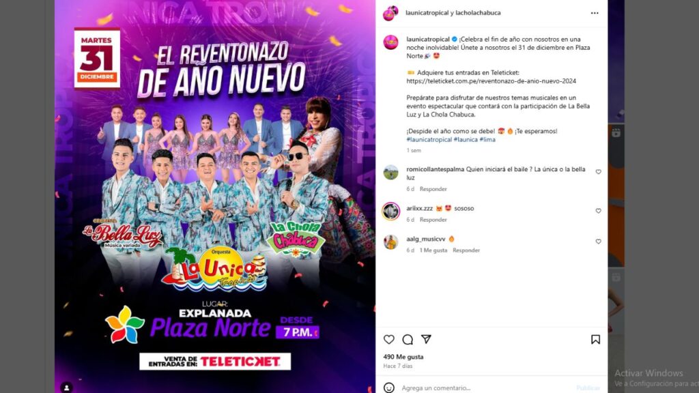Like ariixx.zzz's comment

coord(598,211)
